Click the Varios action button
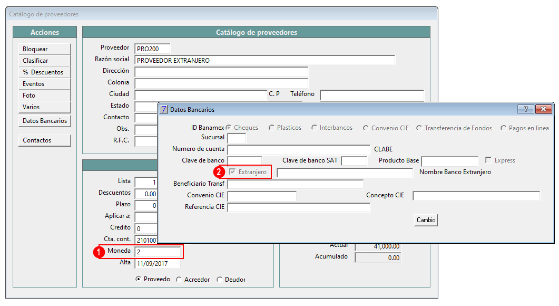This screenshot has width=559, height=306. point(45,107)
